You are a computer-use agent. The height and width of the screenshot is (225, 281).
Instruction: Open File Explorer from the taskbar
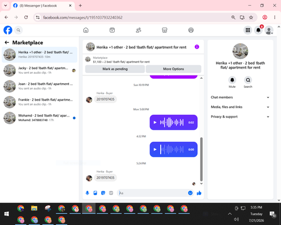coord(34,208)
